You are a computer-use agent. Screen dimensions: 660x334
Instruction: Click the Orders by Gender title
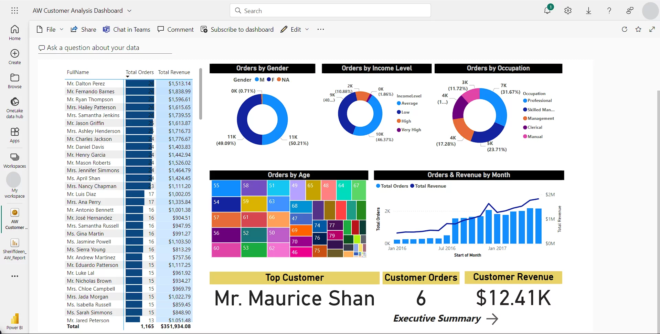pyautogui.click(x=262, y=68)
